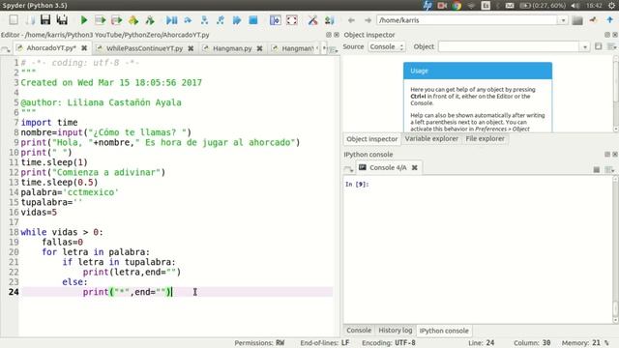Viewport: 619px width, 348px height.
Task: Close the Console 4/A tab
Action: tap(415, 167)
